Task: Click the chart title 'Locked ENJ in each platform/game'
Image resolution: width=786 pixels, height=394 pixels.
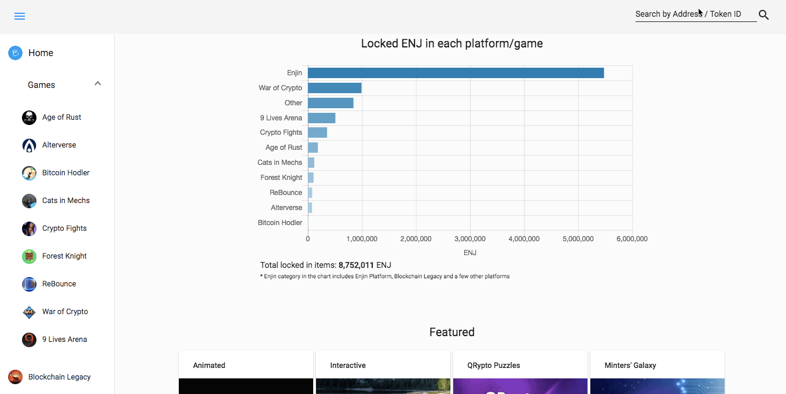Action: pos(452,43)
